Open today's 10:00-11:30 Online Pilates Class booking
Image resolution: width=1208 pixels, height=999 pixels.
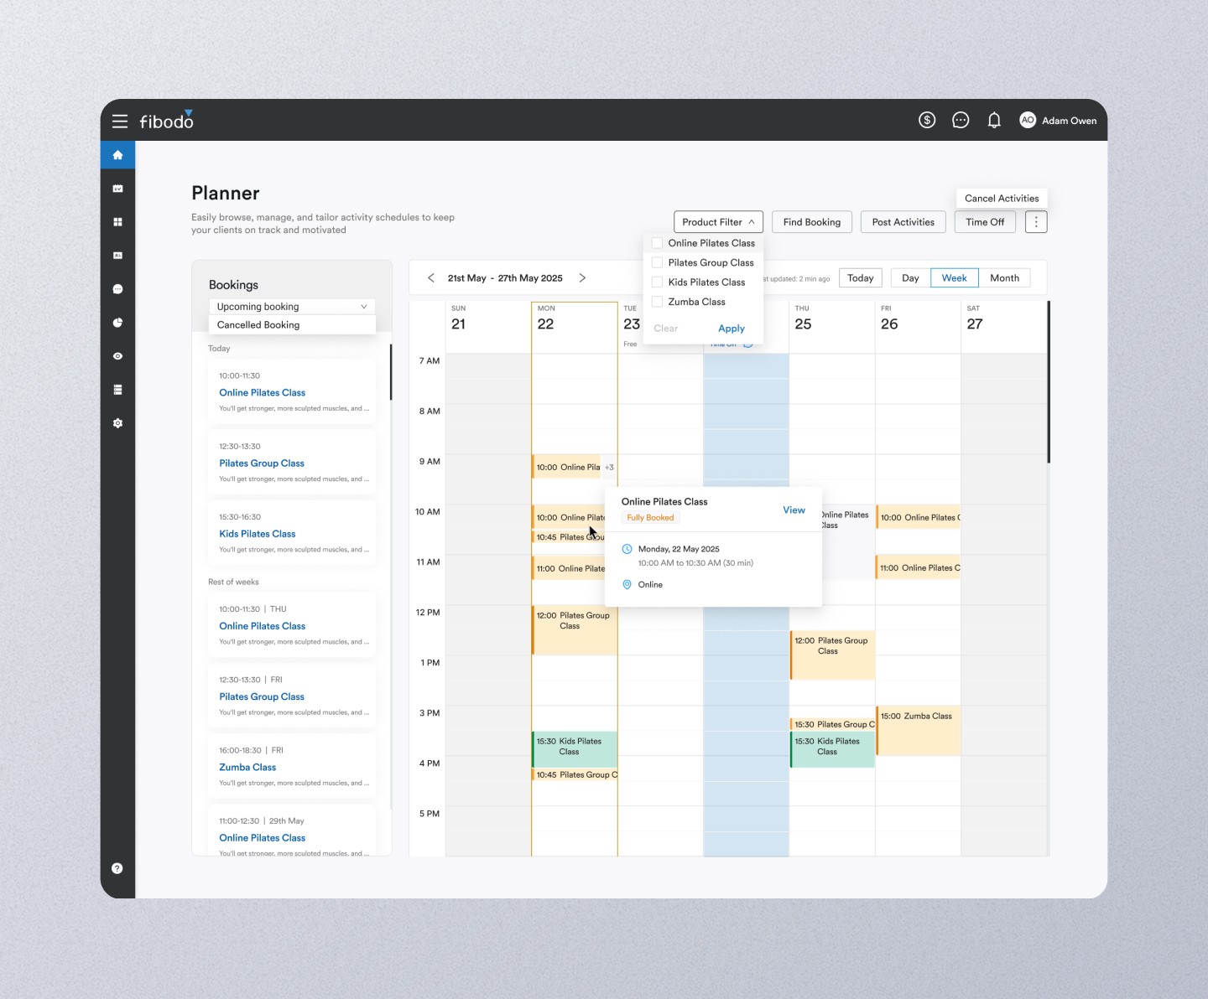[293, 392]
